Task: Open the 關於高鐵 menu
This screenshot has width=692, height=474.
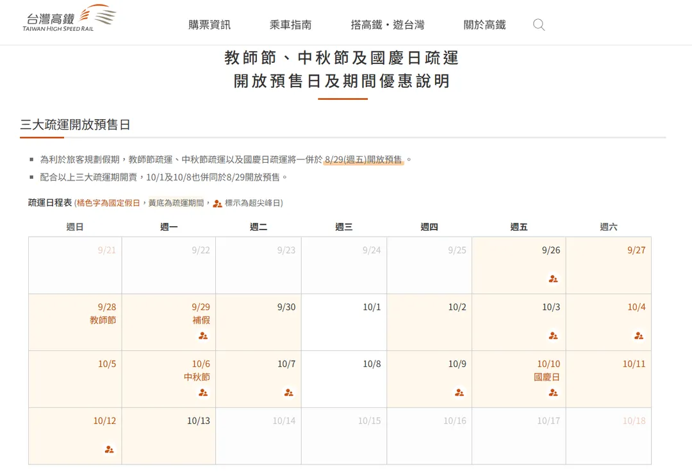Action: (x=484, y=25)
